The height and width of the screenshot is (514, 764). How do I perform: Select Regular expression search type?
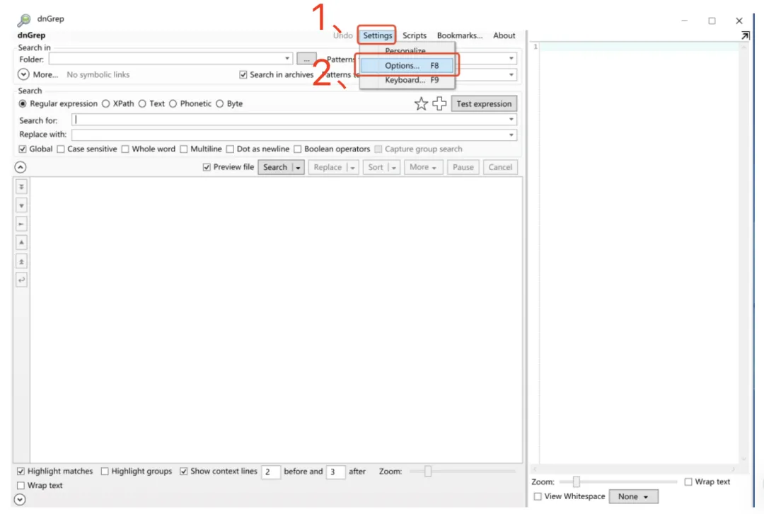23,104
